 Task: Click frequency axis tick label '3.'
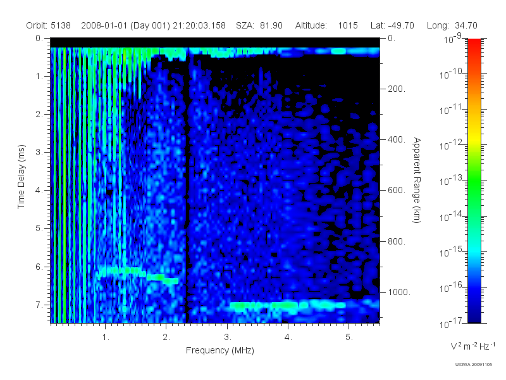pyautogui.click(x=228, y=338)
